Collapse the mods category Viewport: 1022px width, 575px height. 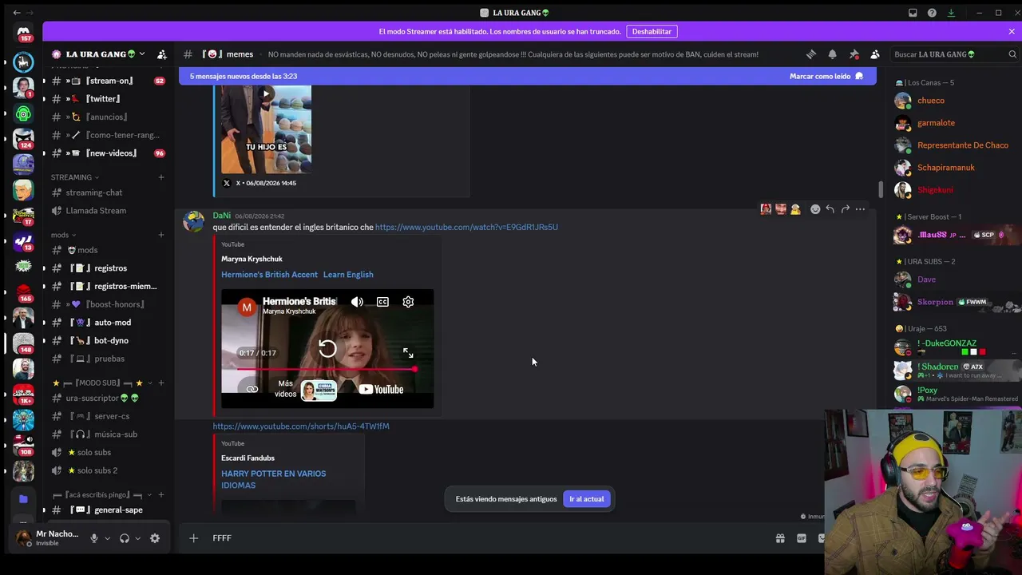click(x=64, y=235)
